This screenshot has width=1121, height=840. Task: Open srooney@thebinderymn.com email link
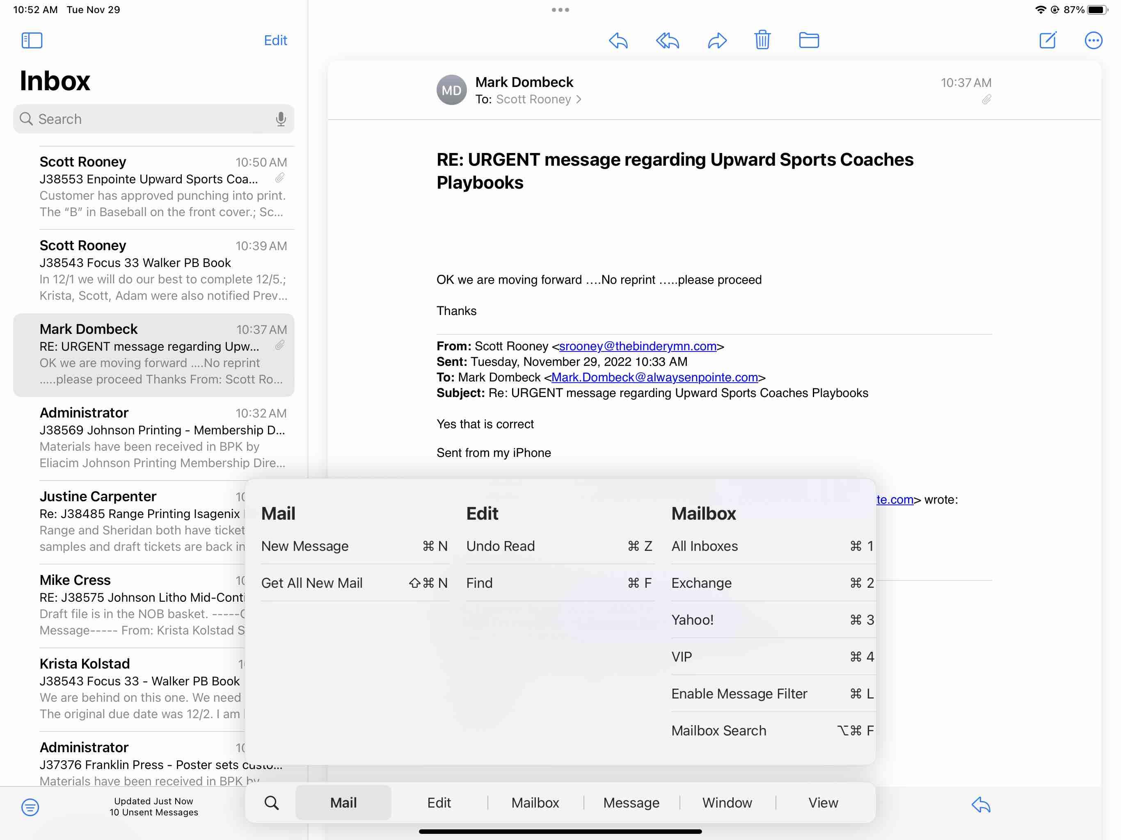pyautogui.click(x=638, y=346)
